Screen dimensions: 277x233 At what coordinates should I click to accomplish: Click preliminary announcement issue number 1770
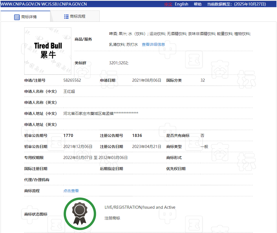(68, 136)
